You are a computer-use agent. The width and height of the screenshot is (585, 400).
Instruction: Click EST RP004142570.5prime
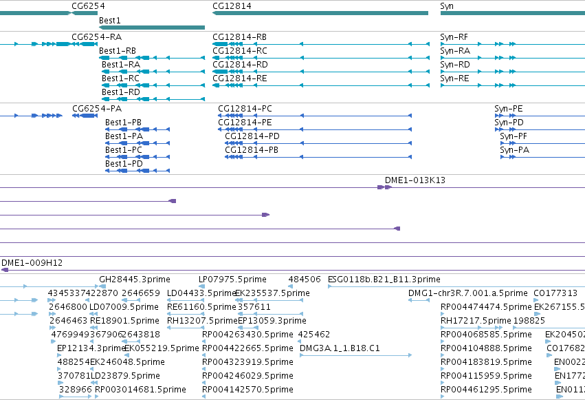247,390
